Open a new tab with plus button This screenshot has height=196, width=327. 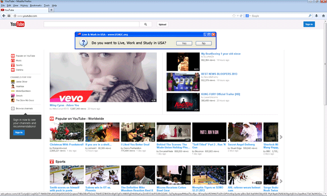pos(51,10)
